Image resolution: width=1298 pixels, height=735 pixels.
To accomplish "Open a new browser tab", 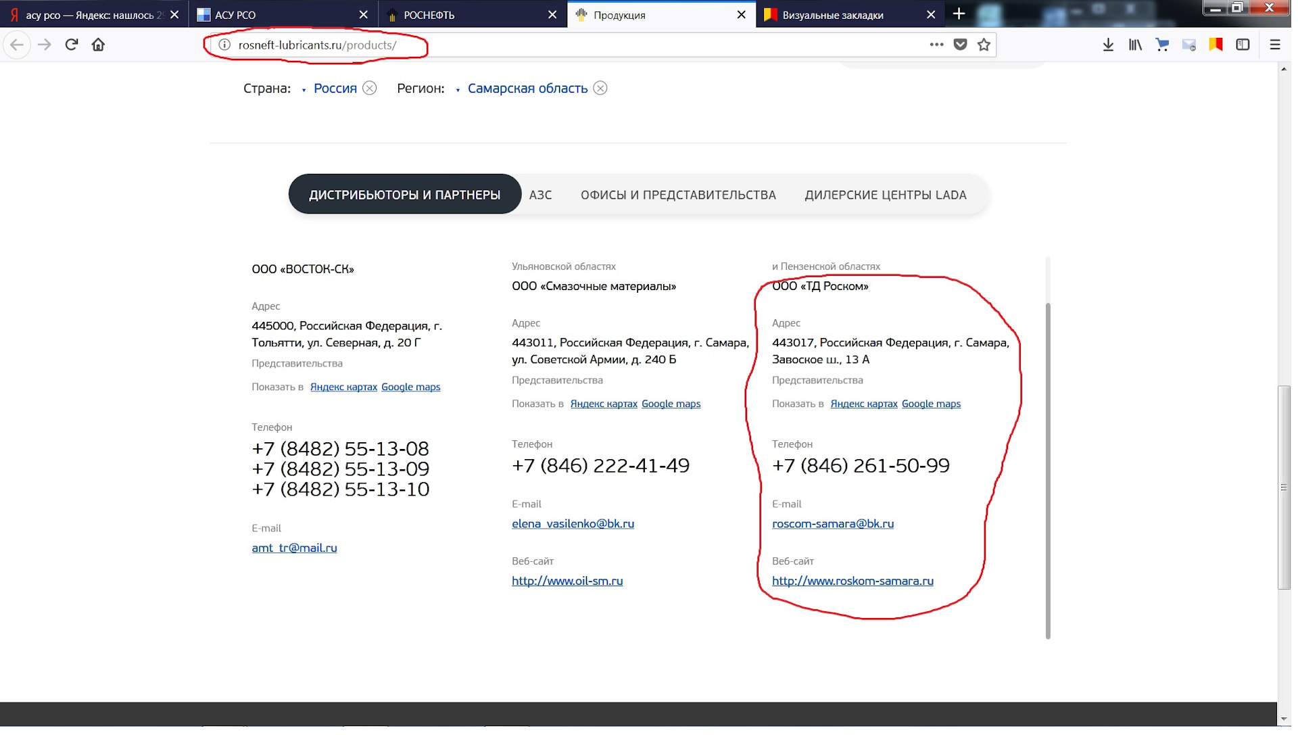I will tap(959, 14).
